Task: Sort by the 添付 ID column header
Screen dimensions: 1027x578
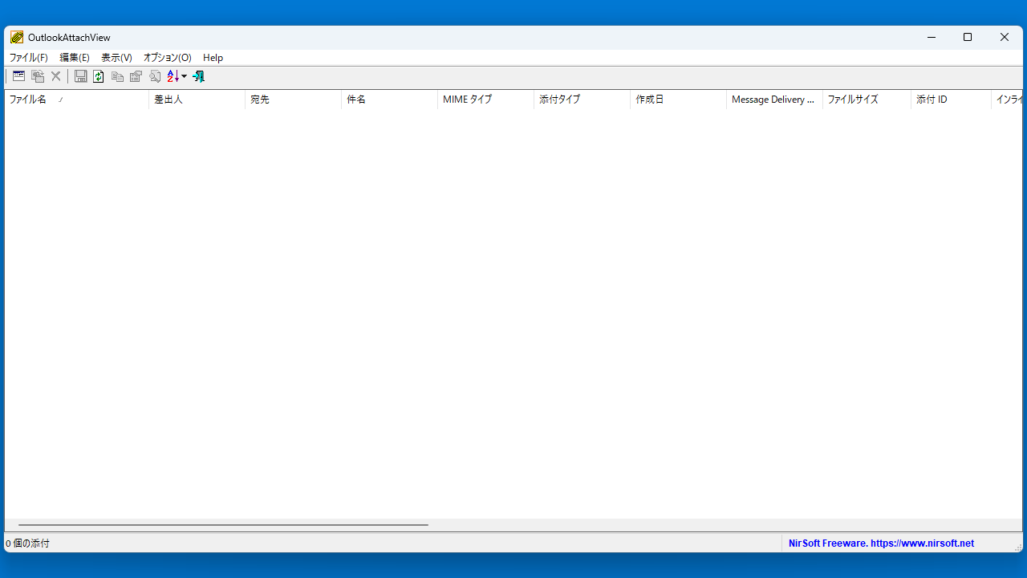Action: [x=952, y=100]
